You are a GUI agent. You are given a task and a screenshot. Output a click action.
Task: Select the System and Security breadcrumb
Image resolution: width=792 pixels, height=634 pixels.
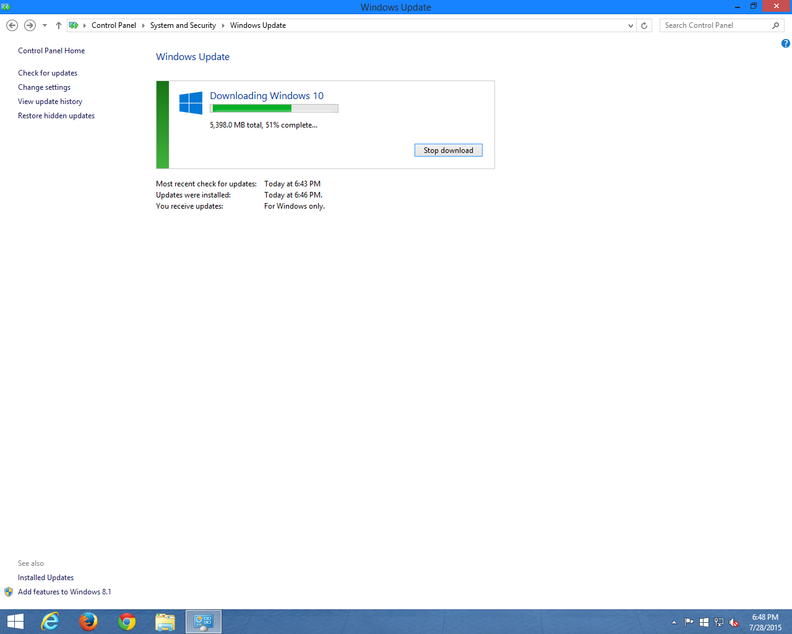click(x=183, y=25)
